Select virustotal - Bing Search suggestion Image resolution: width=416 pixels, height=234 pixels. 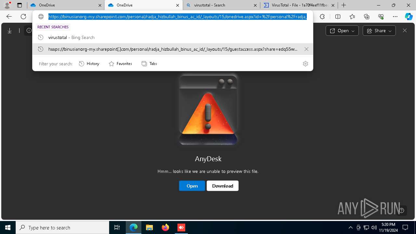click(x=173, y=37)
